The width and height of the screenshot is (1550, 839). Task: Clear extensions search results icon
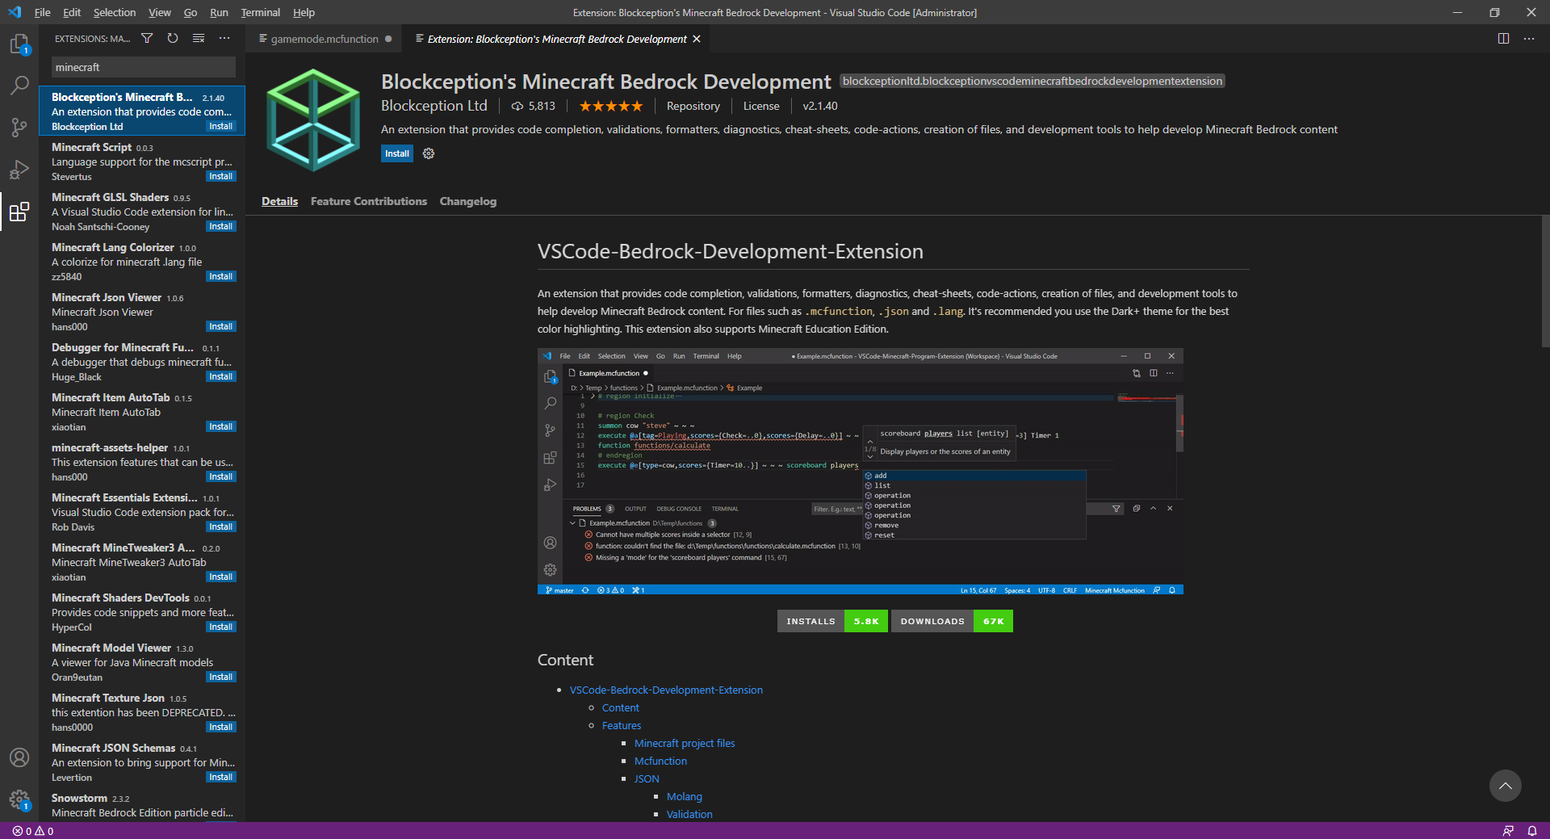pyautogui.click(x=199, y=38)
